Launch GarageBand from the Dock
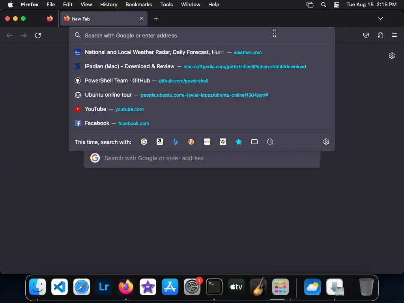The width and height of the screenshot is (404, 303). click(258, 287)
